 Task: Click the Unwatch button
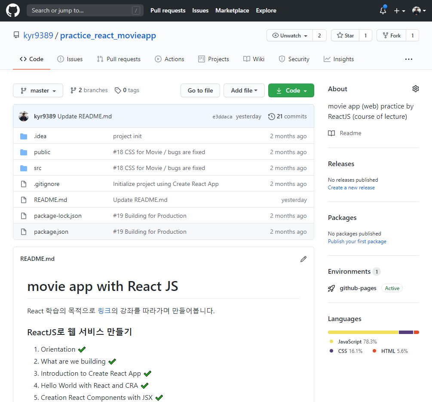tap(290, 35)
